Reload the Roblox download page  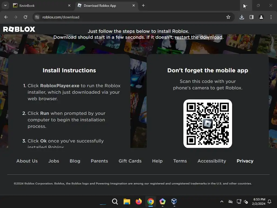[x=25, y=17]
